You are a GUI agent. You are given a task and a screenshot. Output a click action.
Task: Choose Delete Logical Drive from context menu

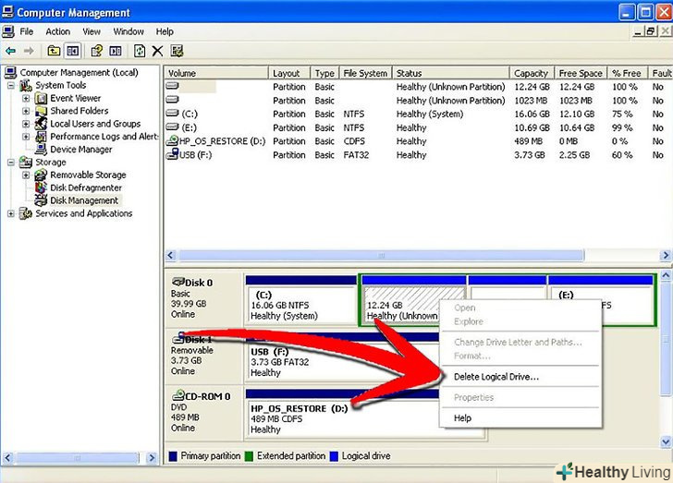point(496,377)
